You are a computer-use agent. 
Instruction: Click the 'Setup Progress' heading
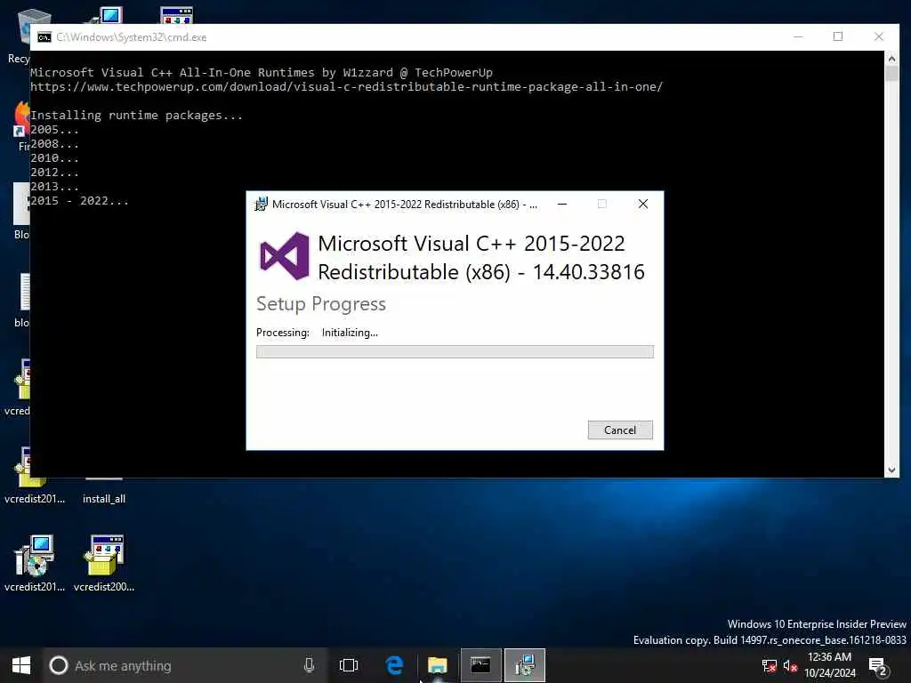pyautogui.click(x=320, y=304)
